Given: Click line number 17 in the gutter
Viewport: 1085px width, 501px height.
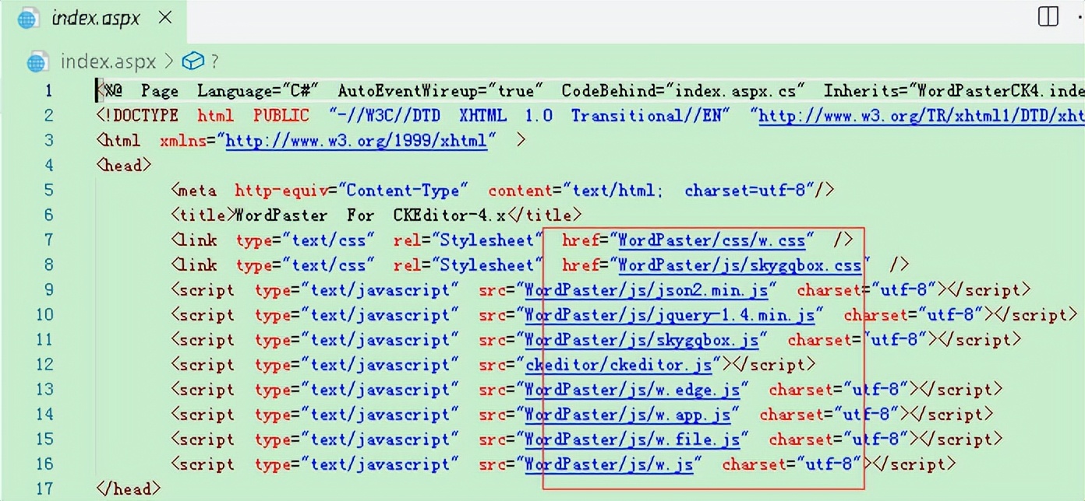Looking at the screenshot, I should 44,489.
